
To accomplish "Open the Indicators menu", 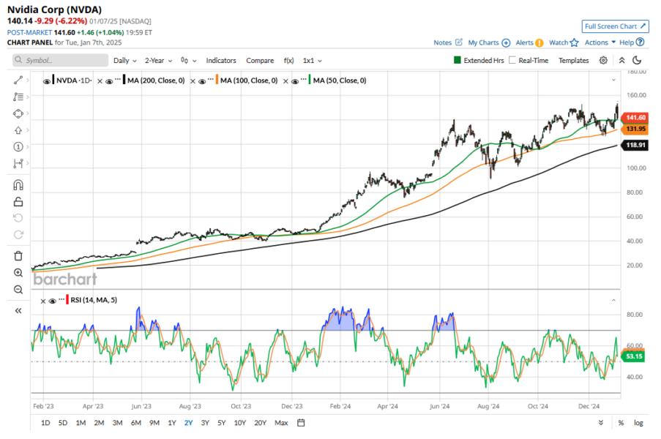I will [221, 61].
